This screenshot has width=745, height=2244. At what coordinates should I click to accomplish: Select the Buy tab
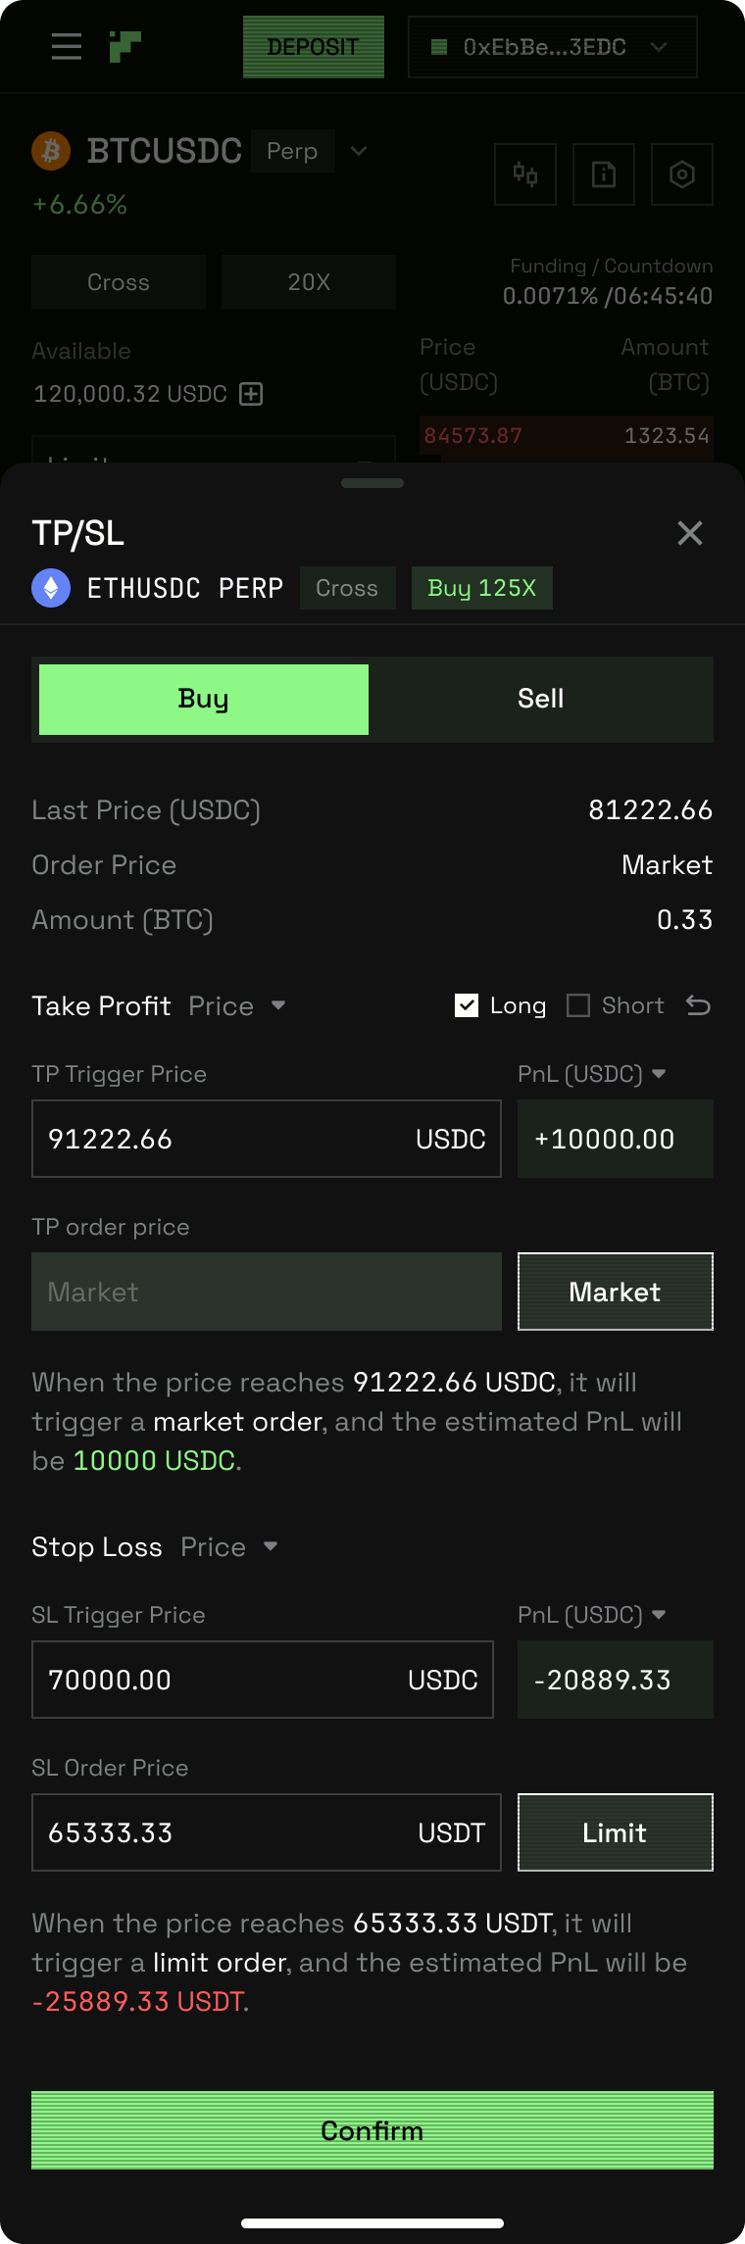pyautogui.click(x=204, y=700)
